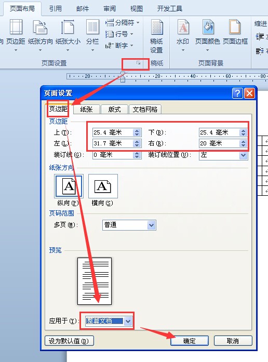The height and width of the screenshot is (362, 268).
Task: Click the 页面边框 page border icon
Action: (x=235, y=32)
